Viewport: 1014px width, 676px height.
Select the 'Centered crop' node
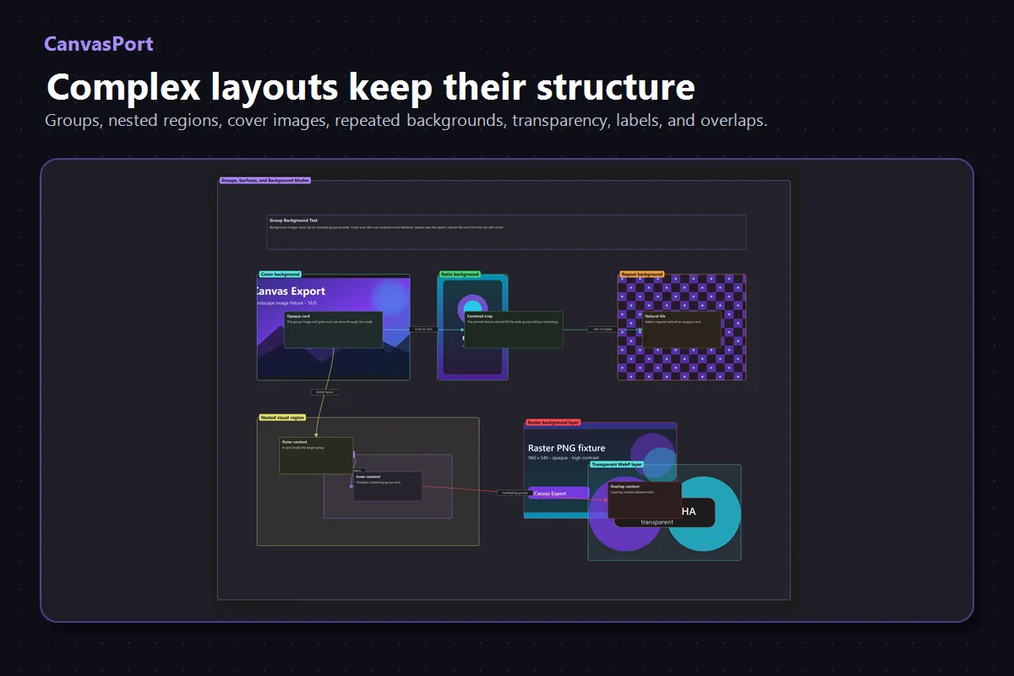coord(514,330)
